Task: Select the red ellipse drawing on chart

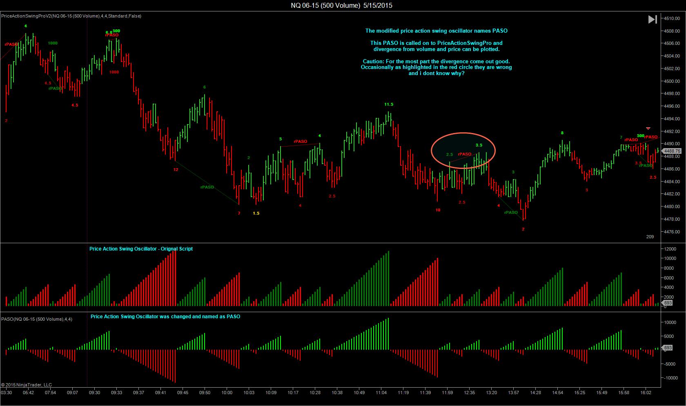Action: (x=463, y=151)
